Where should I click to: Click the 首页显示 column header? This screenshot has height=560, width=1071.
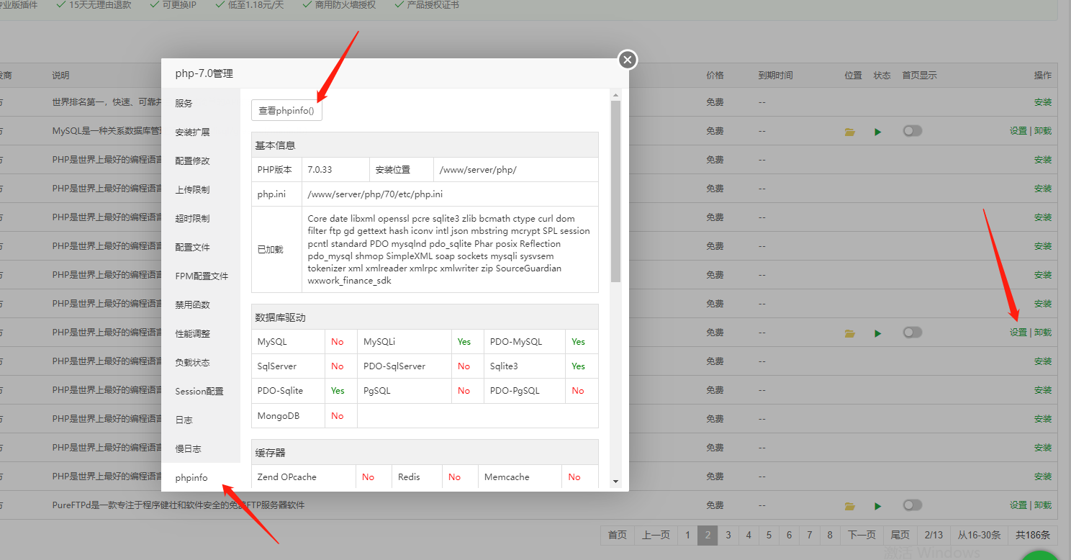point(920,75)
